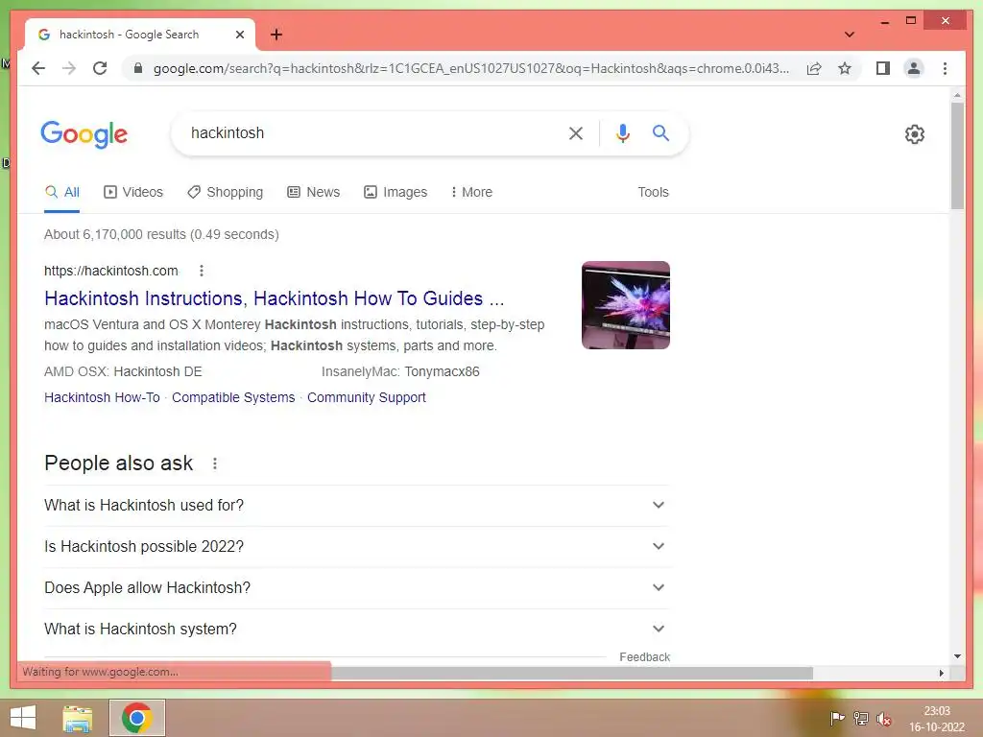983x737 pixels.
Task: Click the vertical scrollbar thumb
Action: (957, 155)
